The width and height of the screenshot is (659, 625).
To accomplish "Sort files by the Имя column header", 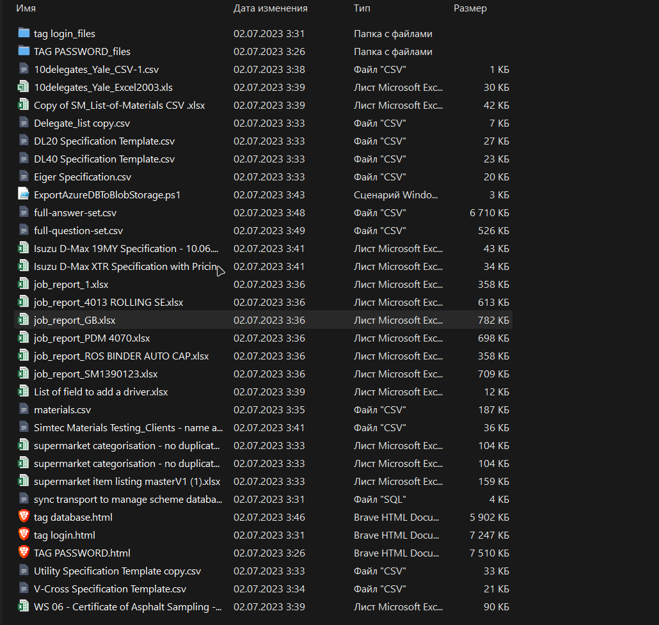I will pyautogui.click(x=26, y=8).
